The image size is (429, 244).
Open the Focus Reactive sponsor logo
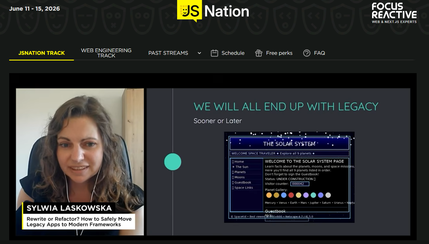tap(394, 13)
